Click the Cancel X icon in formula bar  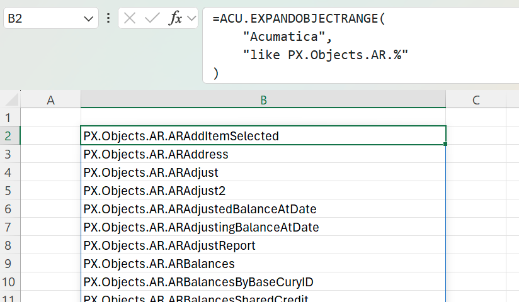(x=129, y=18)
